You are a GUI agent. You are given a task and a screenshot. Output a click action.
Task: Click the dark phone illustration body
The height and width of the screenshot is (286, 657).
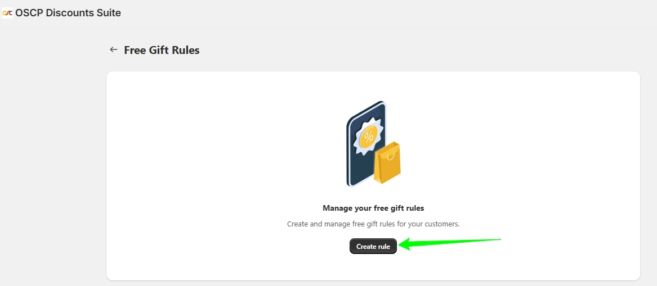[361, 167]
